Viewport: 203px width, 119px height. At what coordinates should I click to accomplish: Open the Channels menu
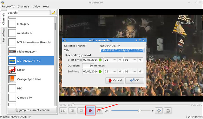coord(23,6)
